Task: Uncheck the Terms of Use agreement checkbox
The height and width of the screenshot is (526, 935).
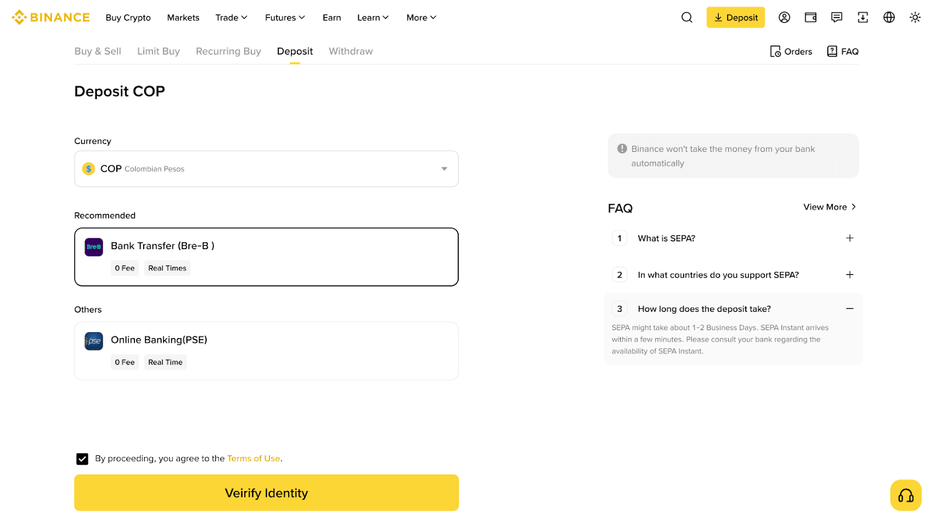Action: [x=82, y=459]
